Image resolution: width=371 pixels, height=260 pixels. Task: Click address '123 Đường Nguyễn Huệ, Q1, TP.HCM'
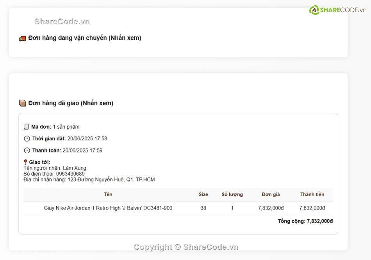(x=111, y=180)
